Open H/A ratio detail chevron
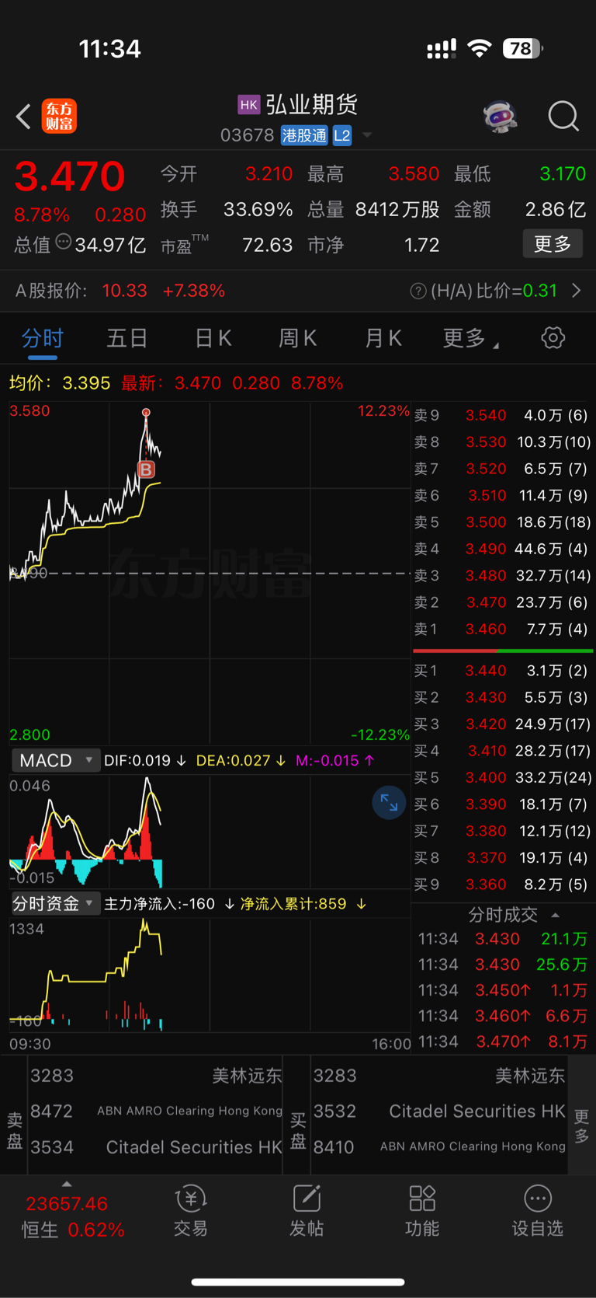Image resolution: width=596 pixels, height=1298 pixels. (x=577, y=291)
